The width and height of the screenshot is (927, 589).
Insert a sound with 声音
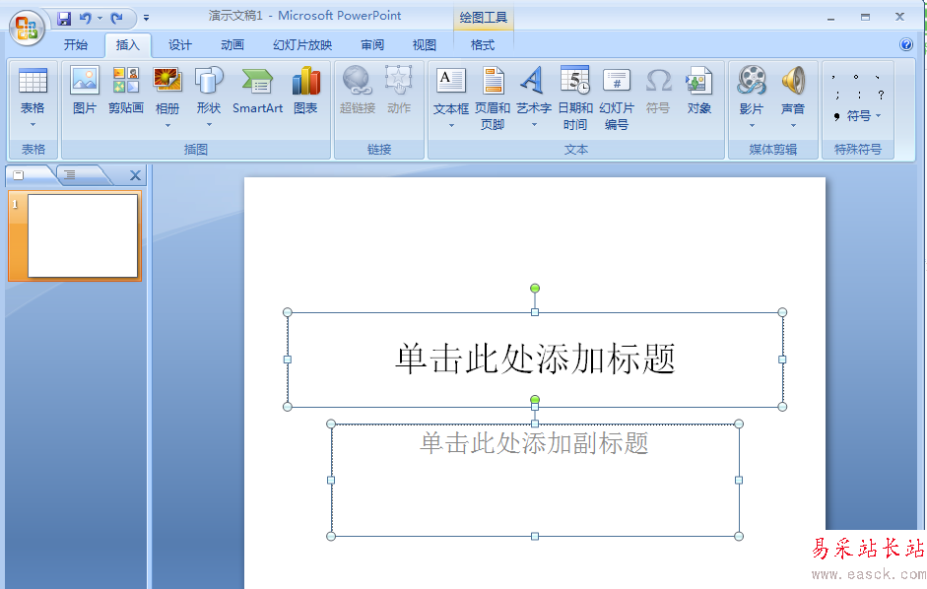click(793, 90)
